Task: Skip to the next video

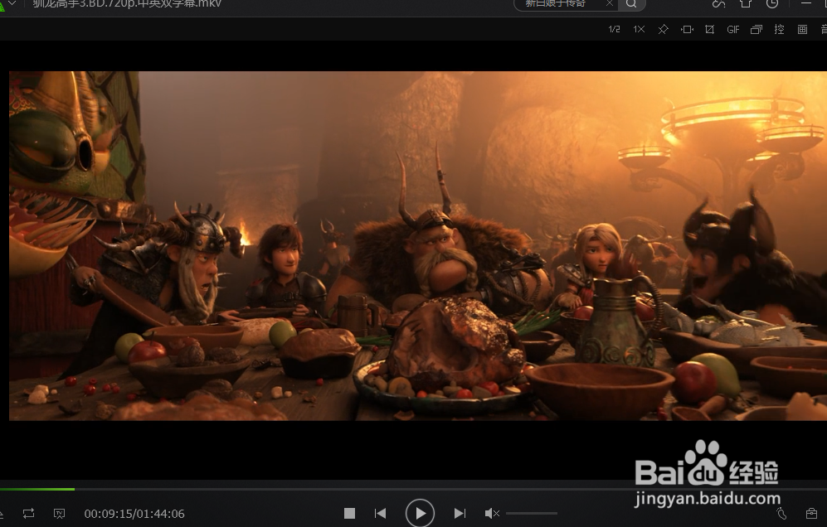Action: click(x=460, y=513)
